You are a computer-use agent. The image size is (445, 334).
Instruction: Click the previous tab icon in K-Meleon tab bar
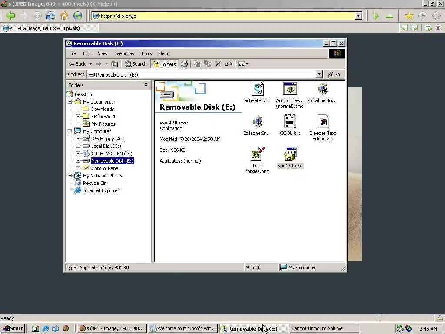(404, 28)
